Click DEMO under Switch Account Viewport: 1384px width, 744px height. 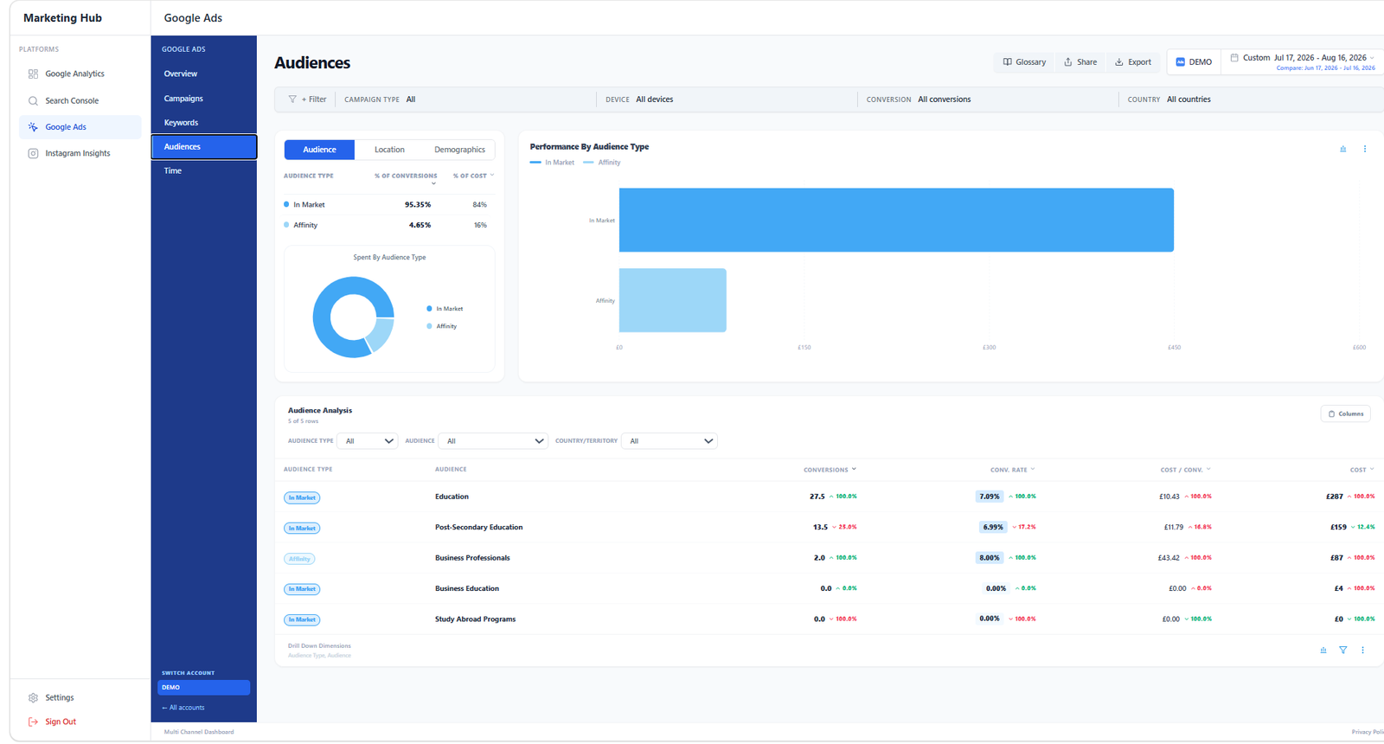[204, 688]
